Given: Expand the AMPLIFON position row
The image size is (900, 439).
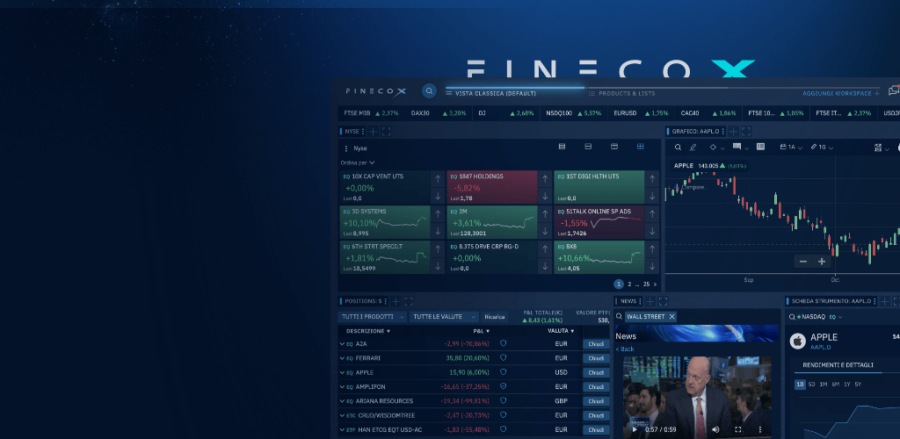Looking at the screenshot, I should (x=342, y=387).
